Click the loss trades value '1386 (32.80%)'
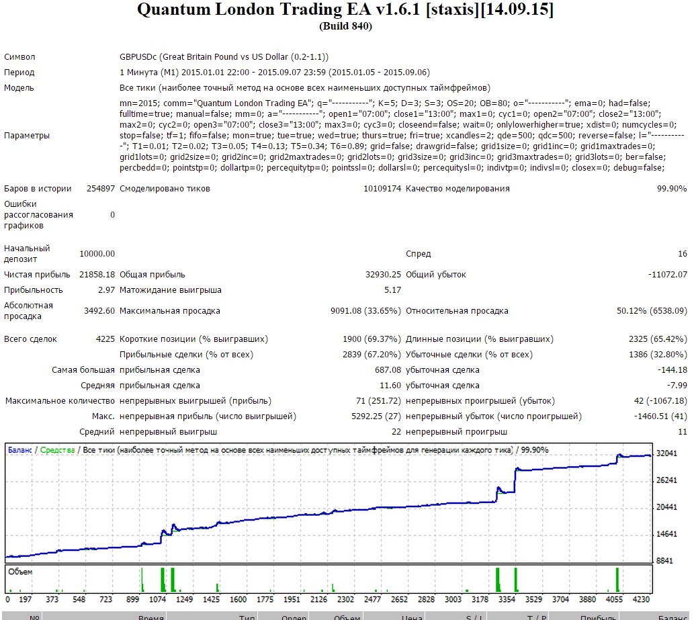The height and width of the screenshot is (620, 696). [658, 355]
